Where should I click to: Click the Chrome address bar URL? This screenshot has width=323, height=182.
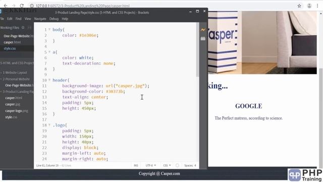[83, 6]
